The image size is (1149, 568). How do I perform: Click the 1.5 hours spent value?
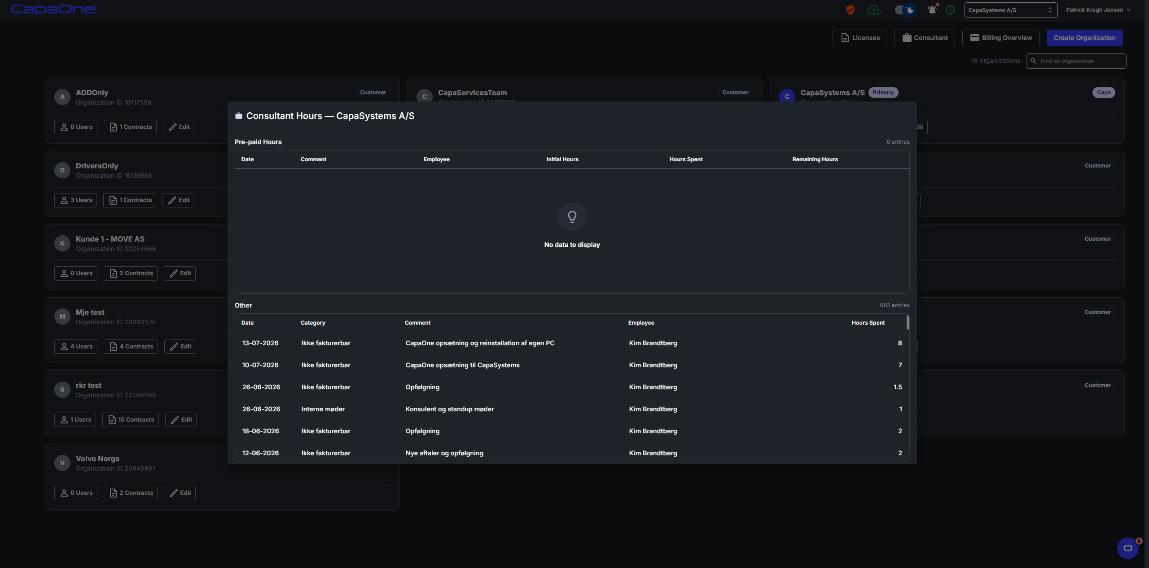tap(898, 387)
